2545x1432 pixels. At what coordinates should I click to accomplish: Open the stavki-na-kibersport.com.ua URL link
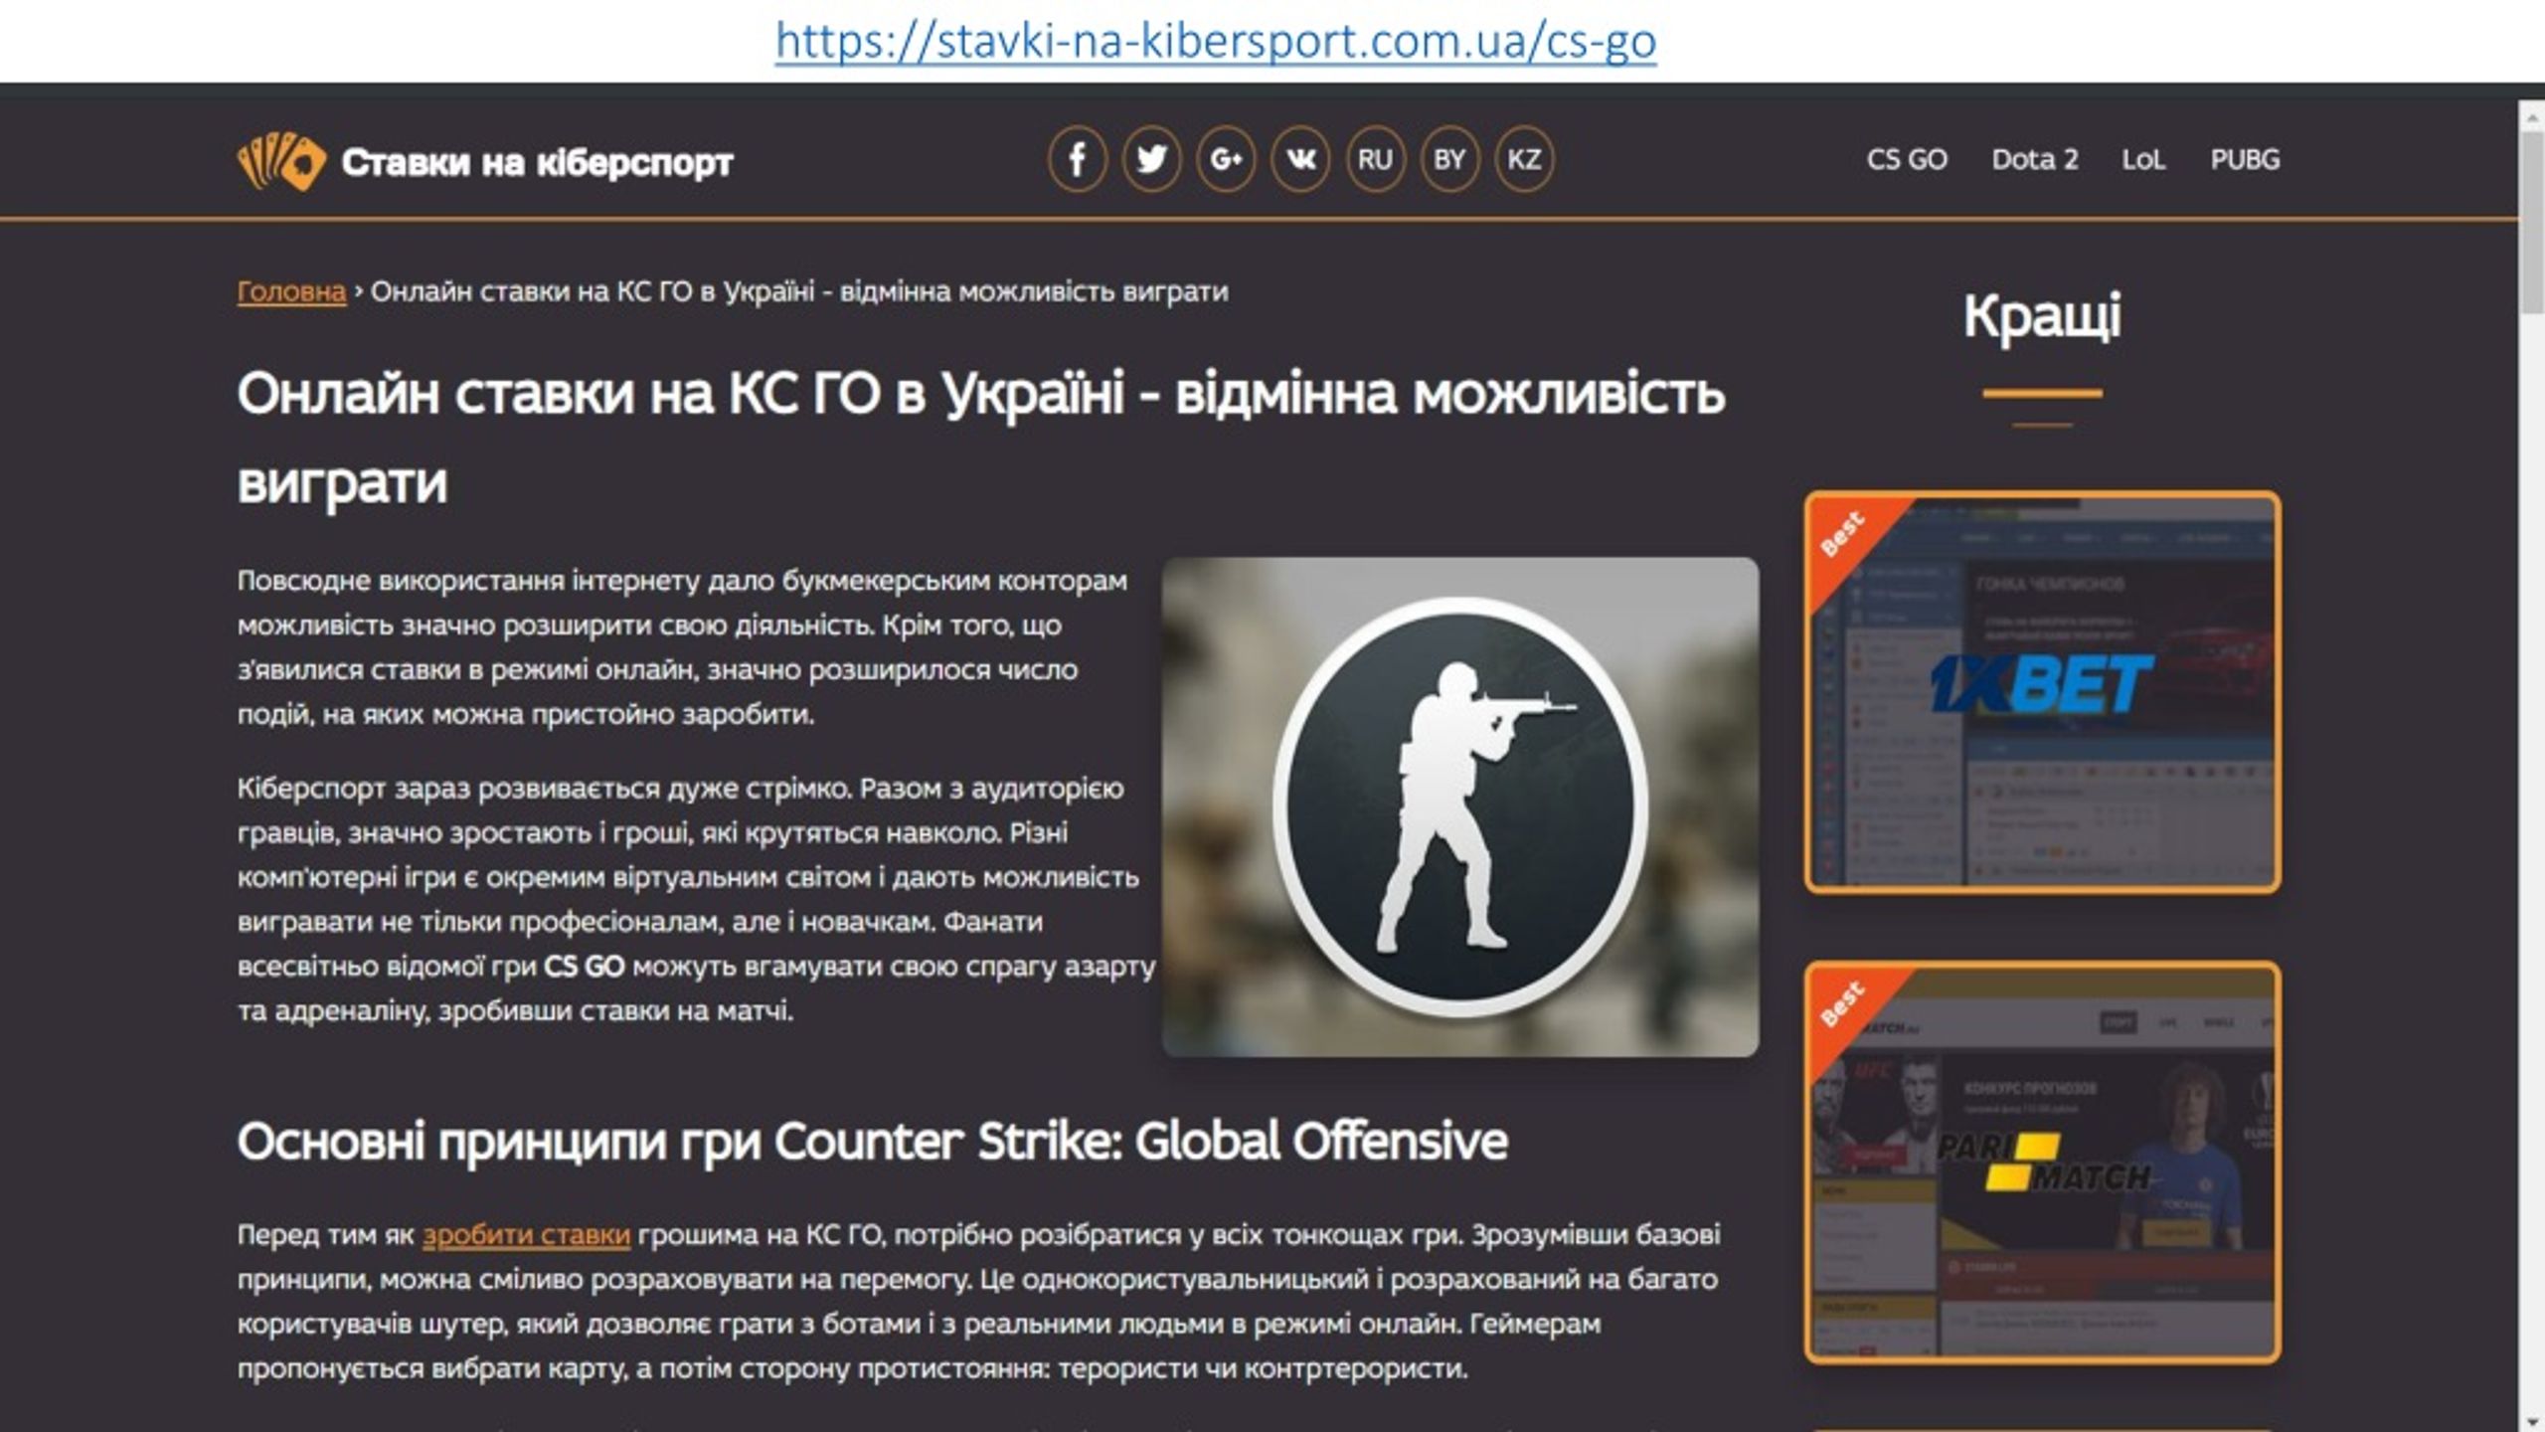coord(1216,42)
